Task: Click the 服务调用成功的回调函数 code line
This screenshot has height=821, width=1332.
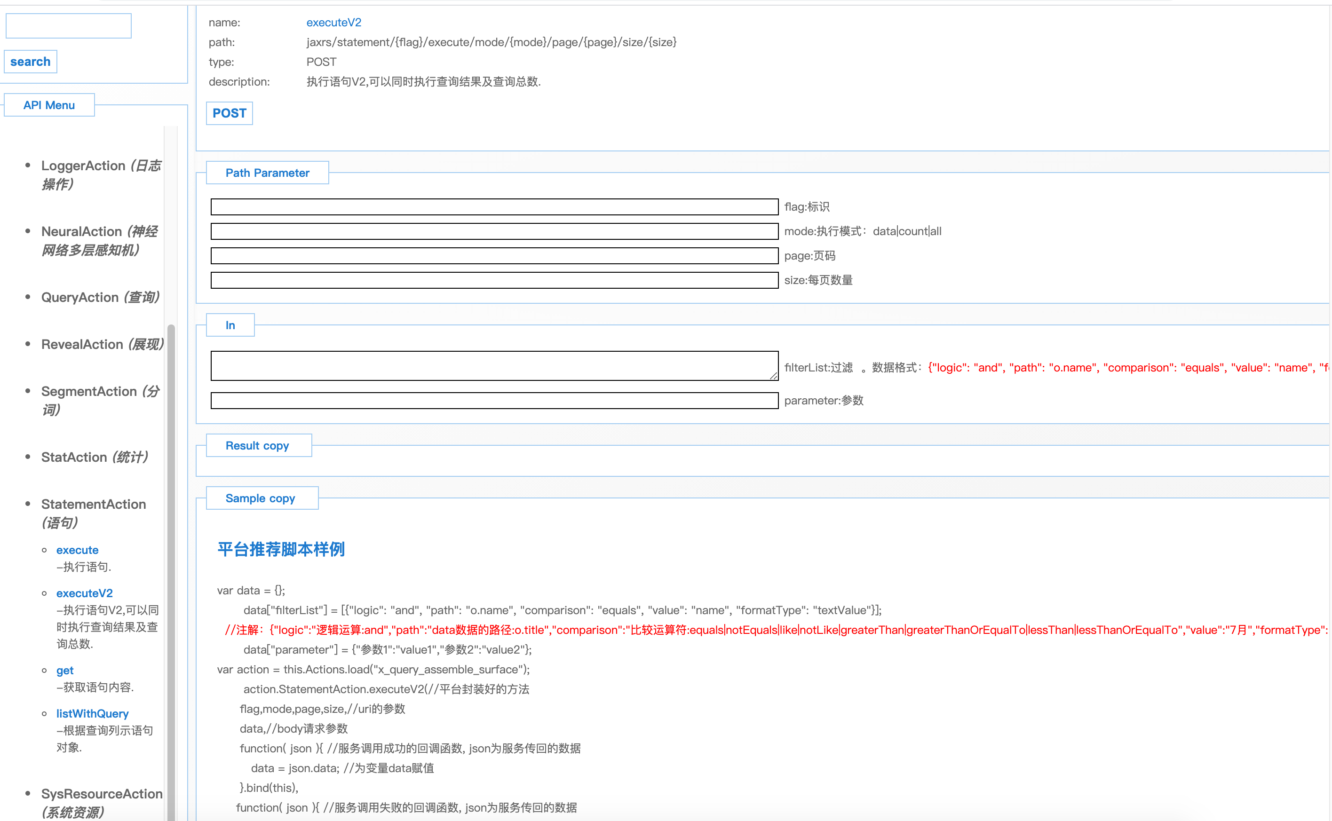Action: 411,748
